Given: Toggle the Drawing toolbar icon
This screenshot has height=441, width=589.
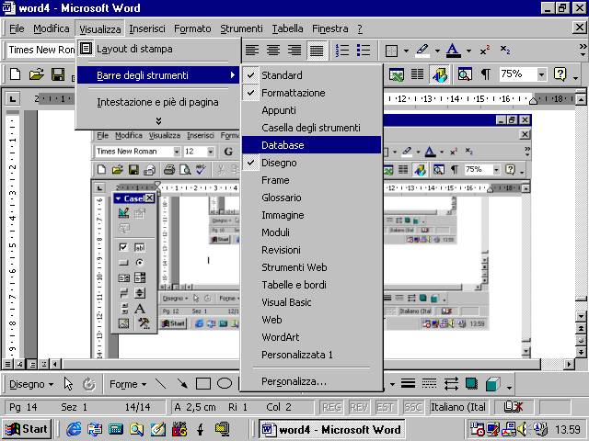Looking at the screenshot, I should pyautogui.click(x=439, y=74).
